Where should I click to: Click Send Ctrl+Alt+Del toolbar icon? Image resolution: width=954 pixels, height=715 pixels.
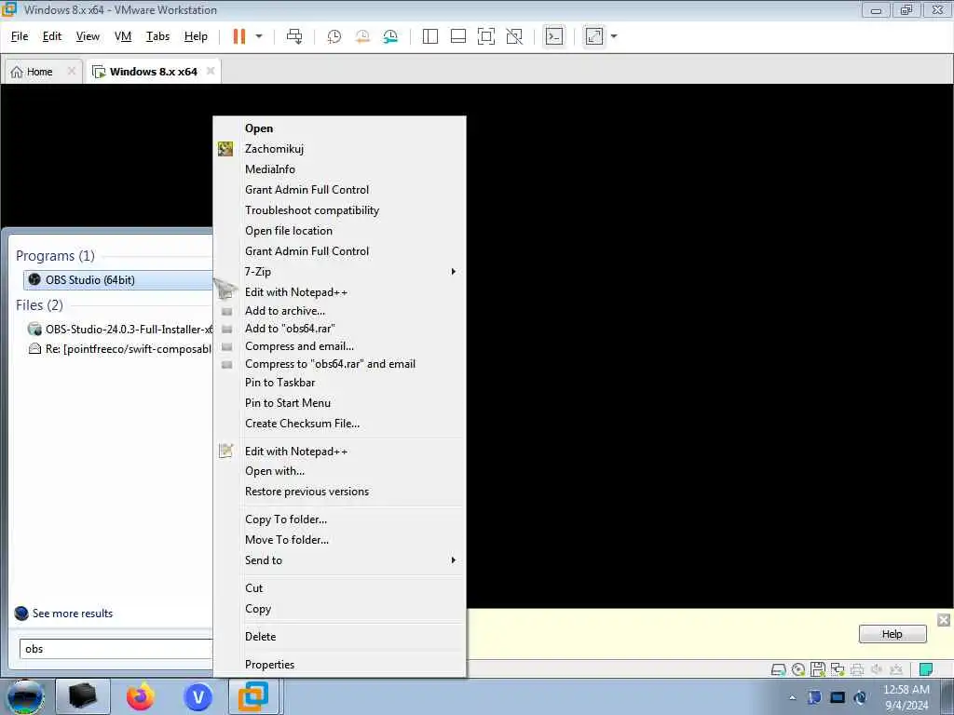point(294,36)
